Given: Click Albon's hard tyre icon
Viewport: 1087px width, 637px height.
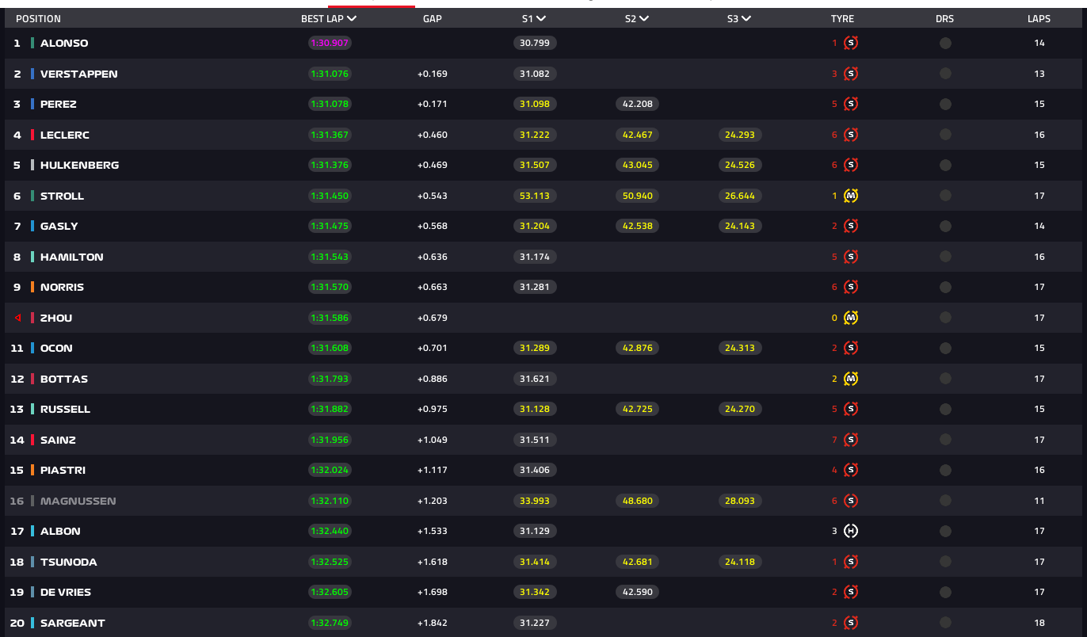Looking at the screenshot, I should tap(851, 531).
